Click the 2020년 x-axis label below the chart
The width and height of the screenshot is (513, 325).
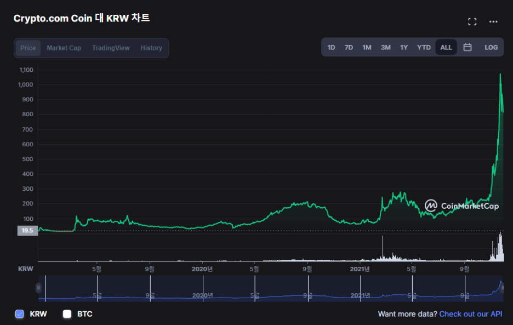(x=202, y=269)
